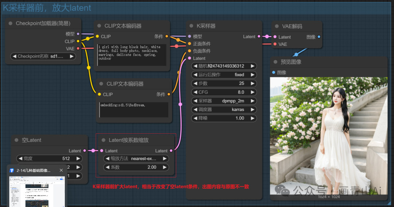Increase the 随机种 seed with its right arrow
Screen dimensions: 394x207
[x=252, y=66]
